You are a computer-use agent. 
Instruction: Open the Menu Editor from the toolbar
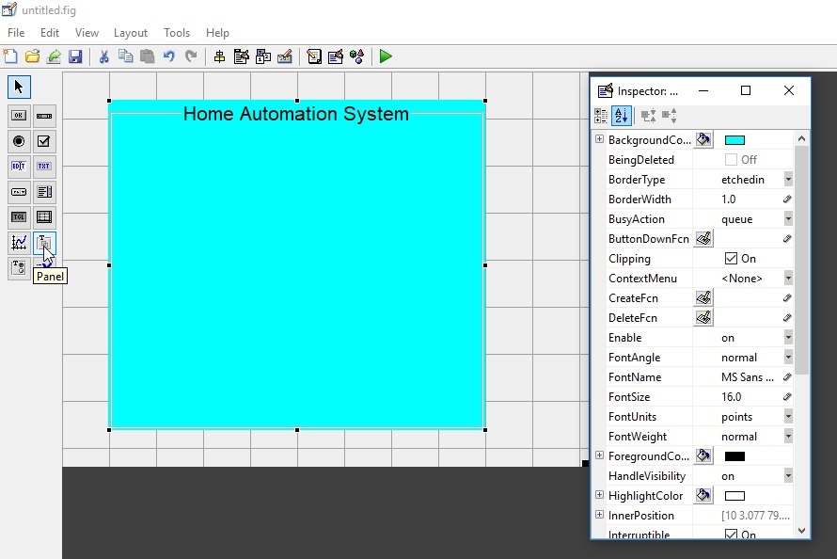click(241, 56)
